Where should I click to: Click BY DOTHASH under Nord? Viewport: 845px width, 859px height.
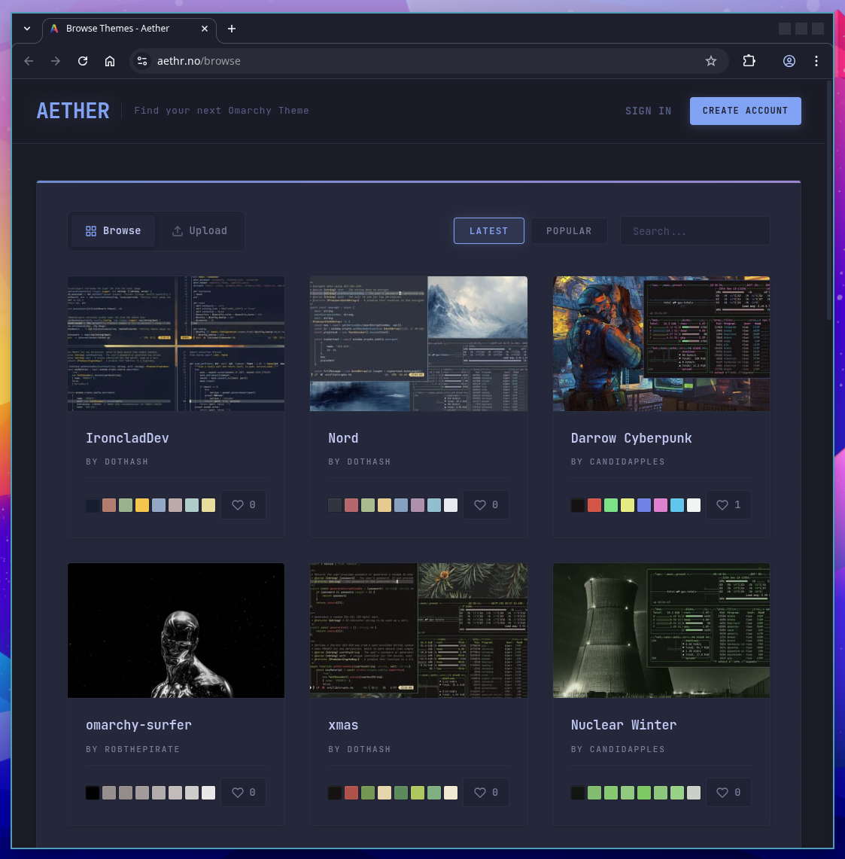(360, 461)
